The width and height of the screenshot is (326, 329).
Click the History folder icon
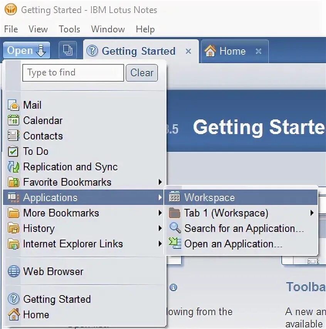pos(13,228)
